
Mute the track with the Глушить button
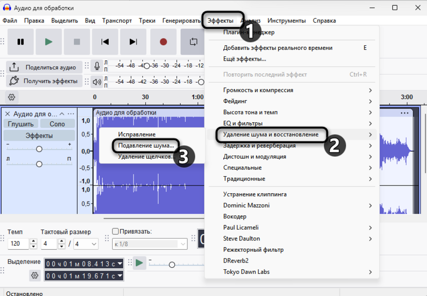tap(21, 124)
